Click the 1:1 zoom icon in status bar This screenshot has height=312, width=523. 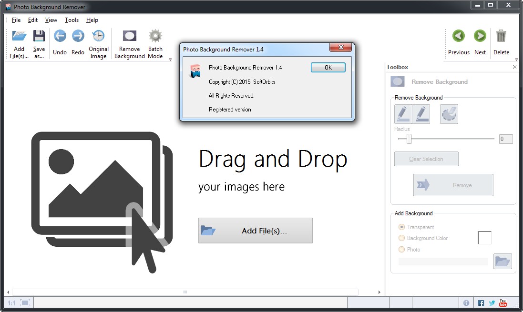coord(11,302)
